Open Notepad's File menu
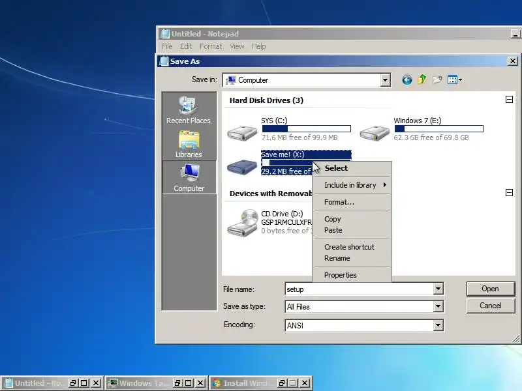Image resolution: width=522 pixels, height=391 pixels. (x=167, y=46)
